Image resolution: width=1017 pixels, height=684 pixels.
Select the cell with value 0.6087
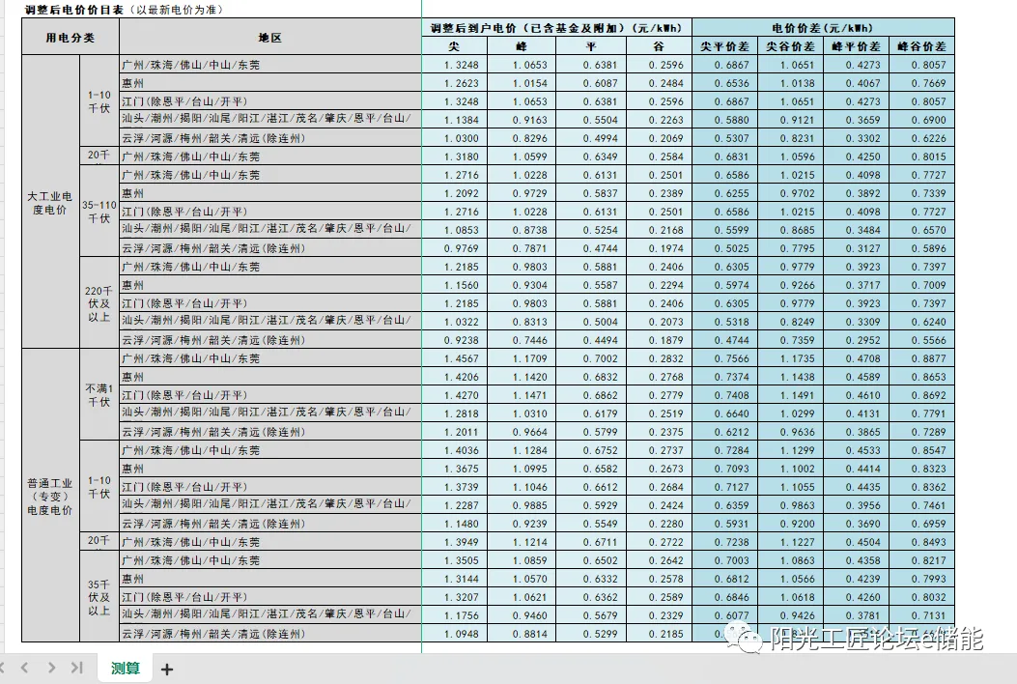[591, 83]
